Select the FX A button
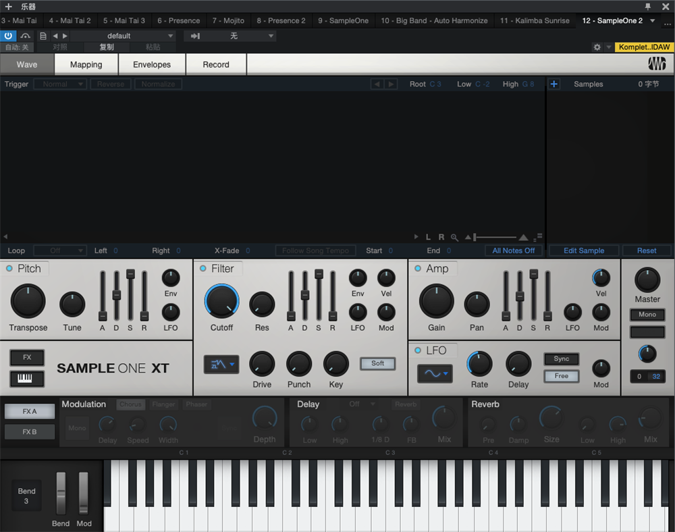This screenshot has height=532, width=675. pyautogui.click(x=30, y=411)
